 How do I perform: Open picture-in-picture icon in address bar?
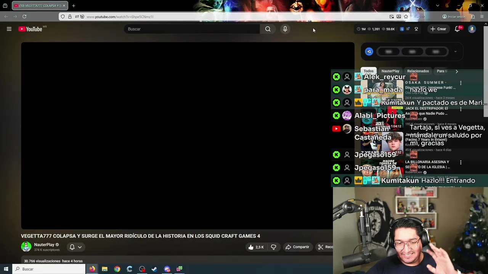click(x=392, y=17)
